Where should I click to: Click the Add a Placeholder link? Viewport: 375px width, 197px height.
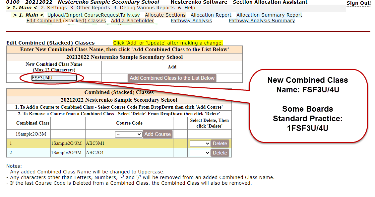[x=132, y=21]
